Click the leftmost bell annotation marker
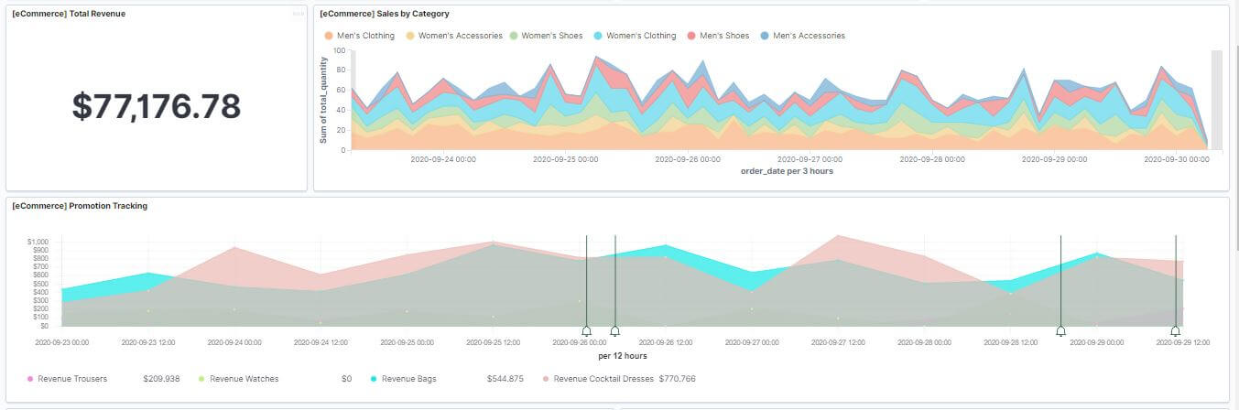Viewport: 1239px width, 410px height. click(x=586, y=330)
